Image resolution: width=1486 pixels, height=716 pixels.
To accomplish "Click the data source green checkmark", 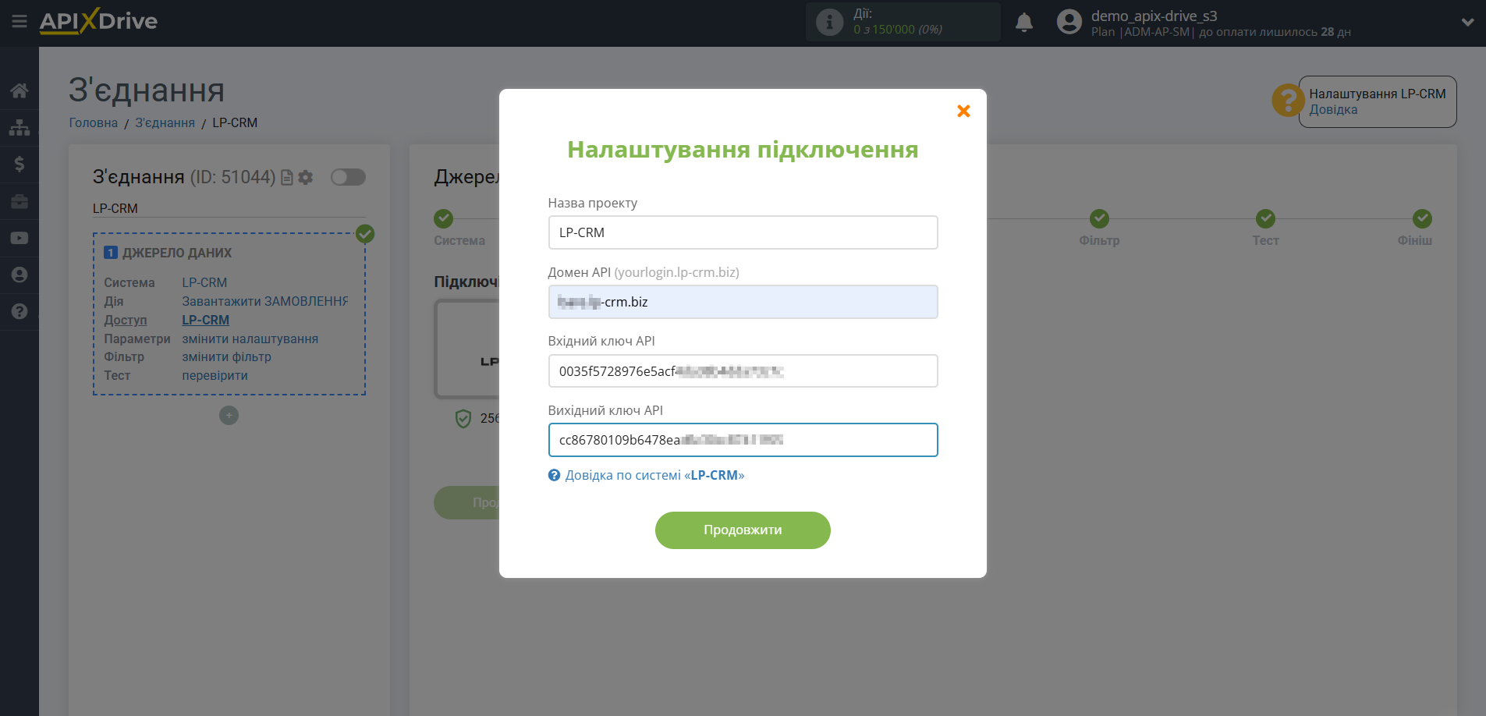I will coord(365,233).
